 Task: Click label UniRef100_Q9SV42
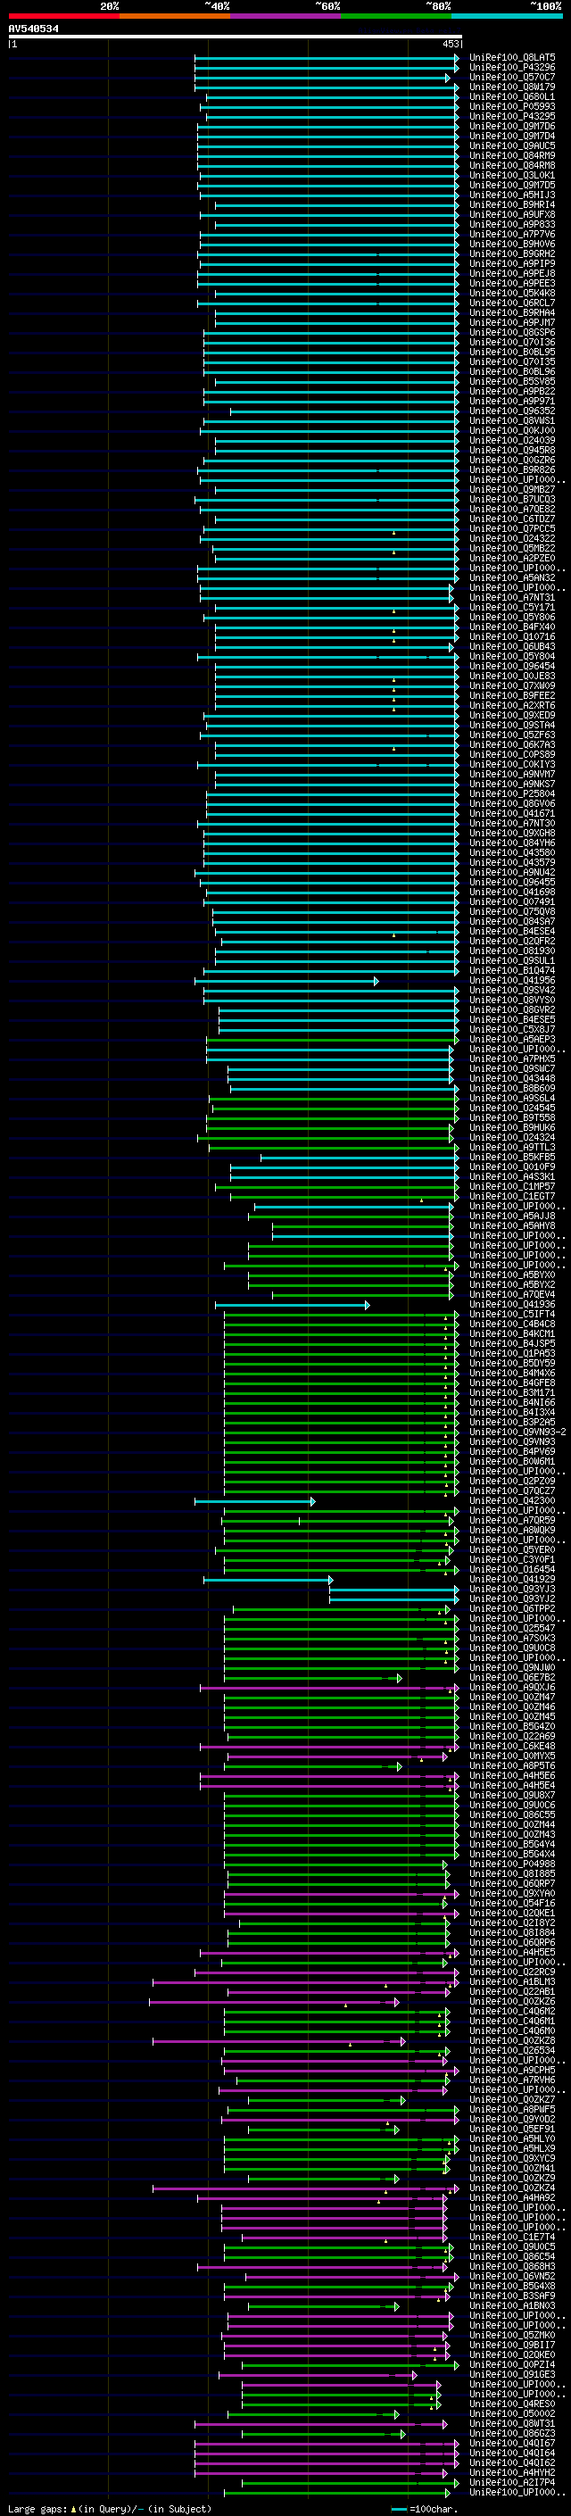coord(512,990)
